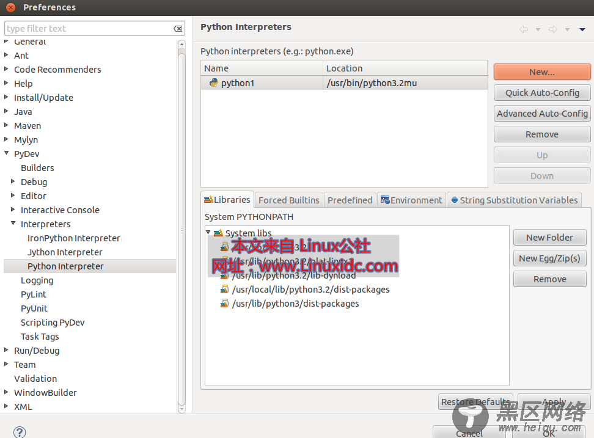Image resolution: width=594 pixels, height=438 pixels.
Task: Open the PyUnit preferences page
Action: [x=34, y=308]
